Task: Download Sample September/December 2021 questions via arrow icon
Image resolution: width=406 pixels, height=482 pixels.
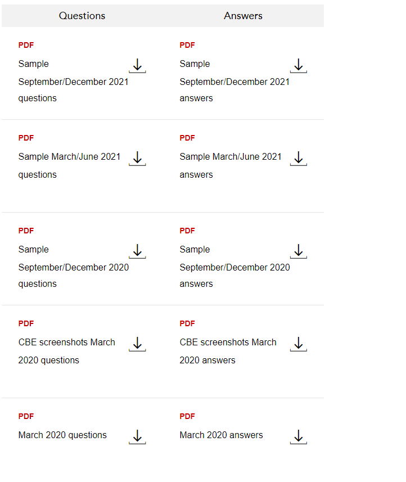Action: coord(137,66)
